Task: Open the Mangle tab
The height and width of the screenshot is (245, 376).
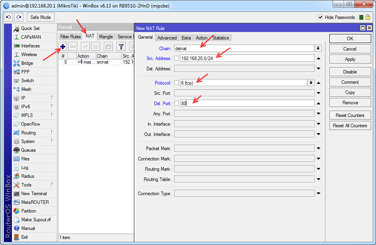Action: tap(106, 37)
